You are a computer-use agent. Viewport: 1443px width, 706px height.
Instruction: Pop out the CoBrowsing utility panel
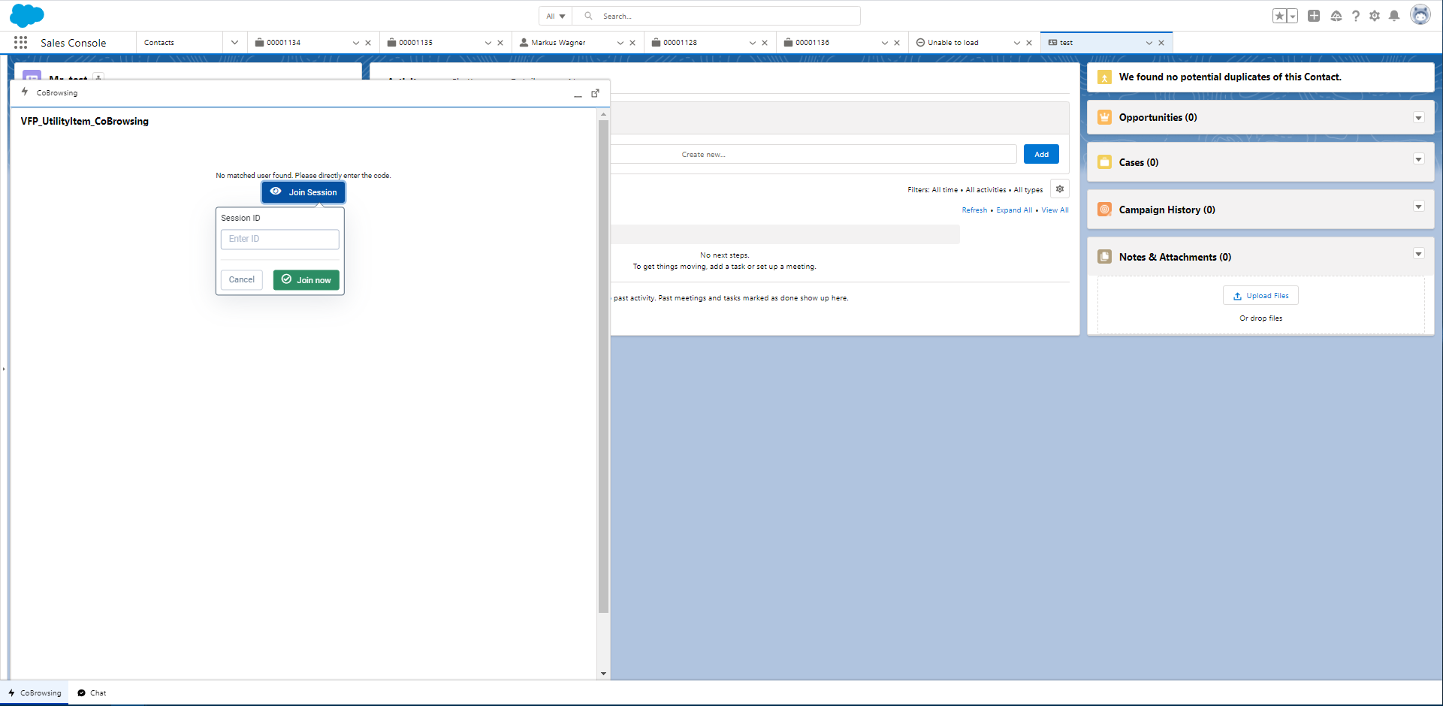pos(595,93)
